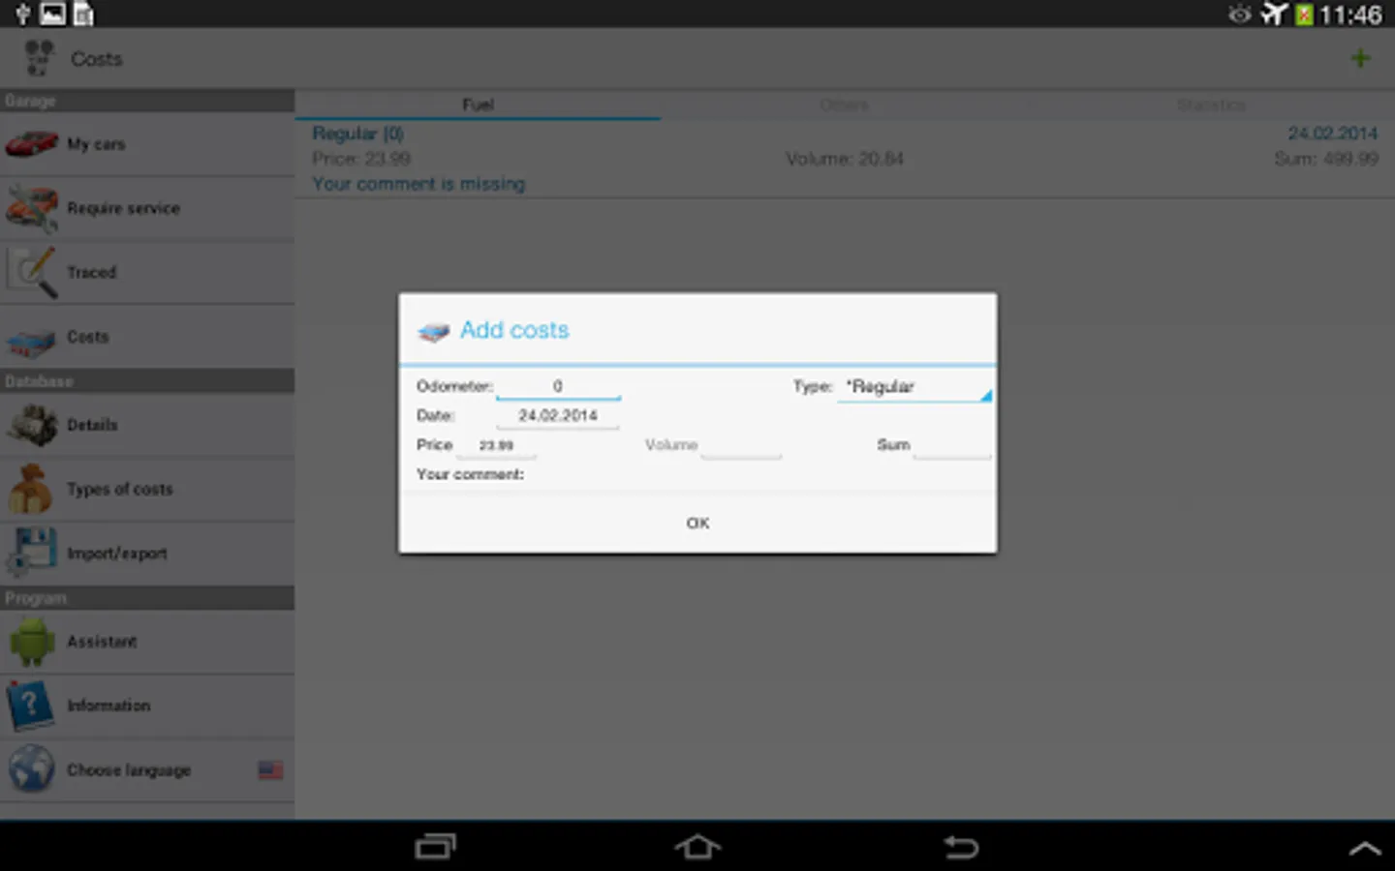Click the Costs title in header

click(96, 59)
